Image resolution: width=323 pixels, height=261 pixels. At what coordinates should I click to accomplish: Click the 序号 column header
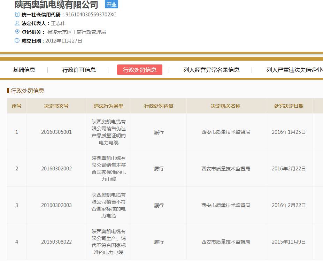pos(17,106)
